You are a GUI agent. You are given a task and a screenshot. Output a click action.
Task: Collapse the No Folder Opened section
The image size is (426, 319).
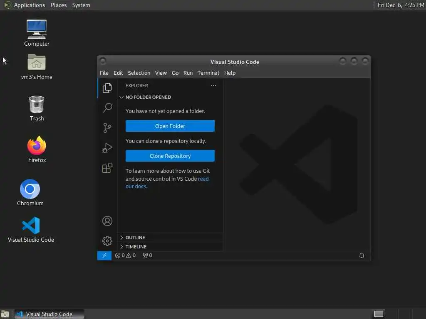point(171,97)
